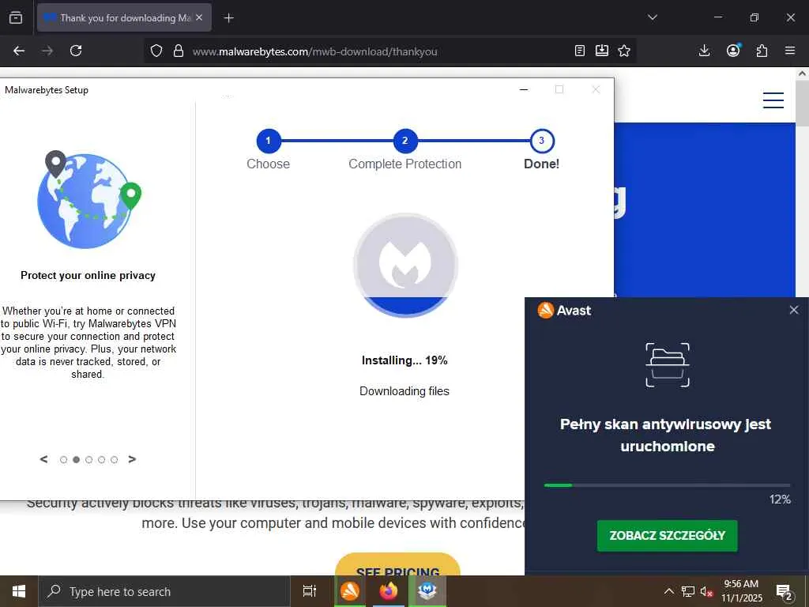
Task: Click step 1 Choose circle
Action: point(269,141)
